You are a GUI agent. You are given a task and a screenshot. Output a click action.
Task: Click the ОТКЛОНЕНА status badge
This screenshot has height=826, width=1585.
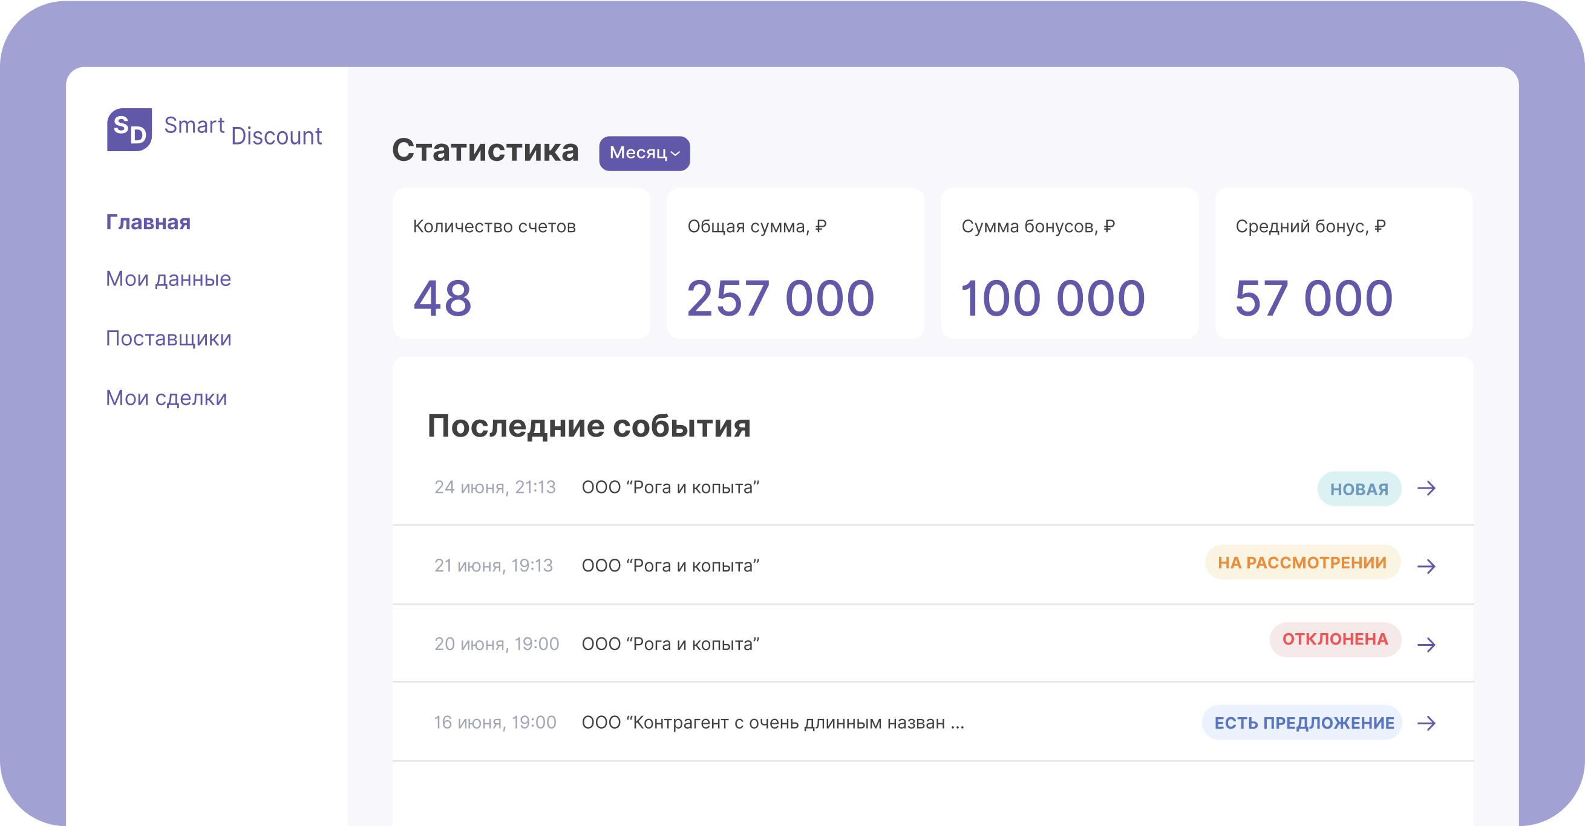1335,640
